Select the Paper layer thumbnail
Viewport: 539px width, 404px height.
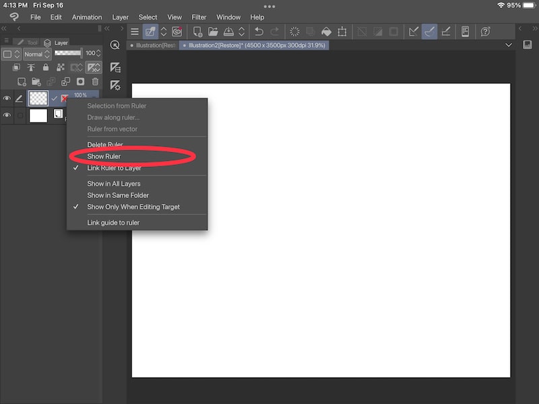click(38, 116)
